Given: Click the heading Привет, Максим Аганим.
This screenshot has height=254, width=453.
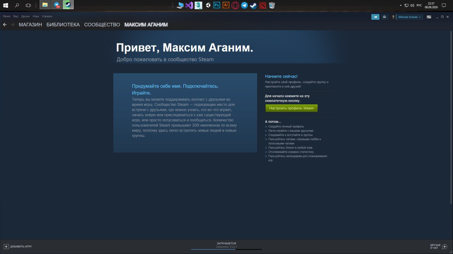Looking at the screenshot, I should (x=185, y=48).
